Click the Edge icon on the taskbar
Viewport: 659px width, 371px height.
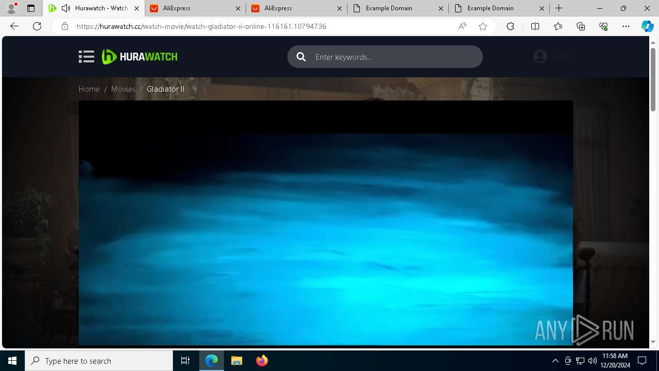point(212,361)
